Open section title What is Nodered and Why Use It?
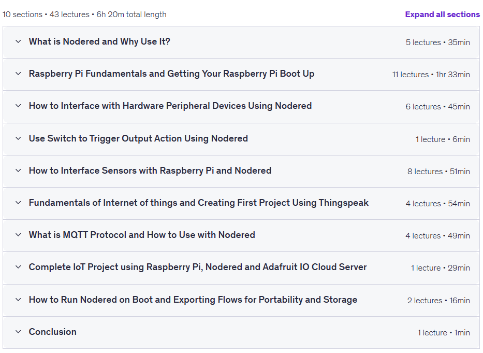 tap(99, 41)
